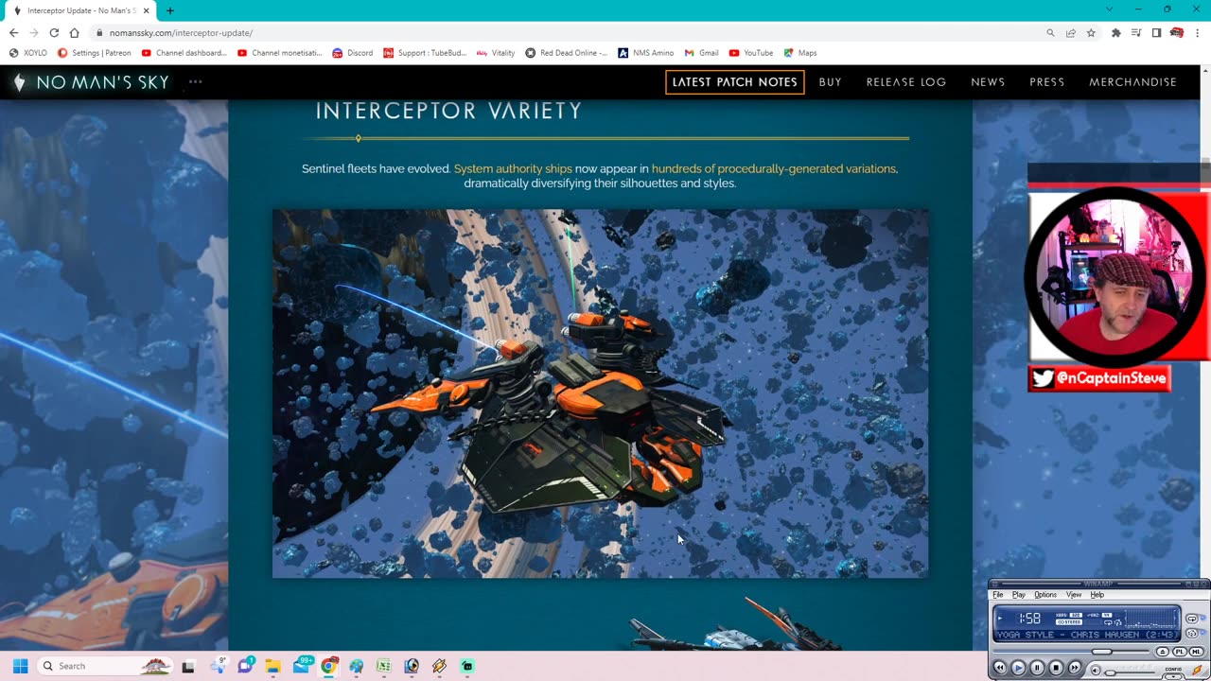Open the NMS Amino bookmark

(645, 53)
